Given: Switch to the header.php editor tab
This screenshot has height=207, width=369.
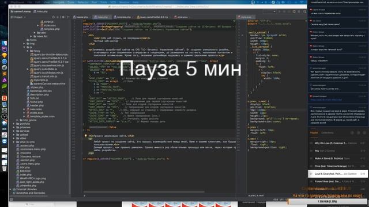Looking at the screenshot, I should pos(82,17).
